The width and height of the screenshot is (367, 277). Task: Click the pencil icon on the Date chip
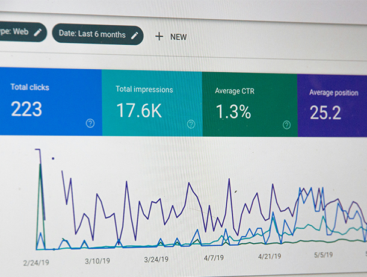pos(135,35)
